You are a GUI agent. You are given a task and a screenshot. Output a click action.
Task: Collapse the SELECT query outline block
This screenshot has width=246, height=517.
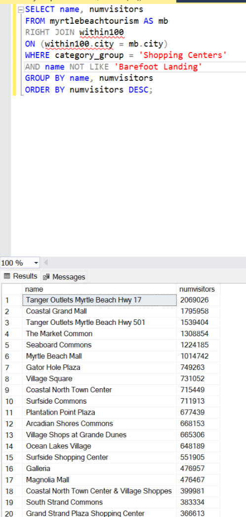point(21,9)
